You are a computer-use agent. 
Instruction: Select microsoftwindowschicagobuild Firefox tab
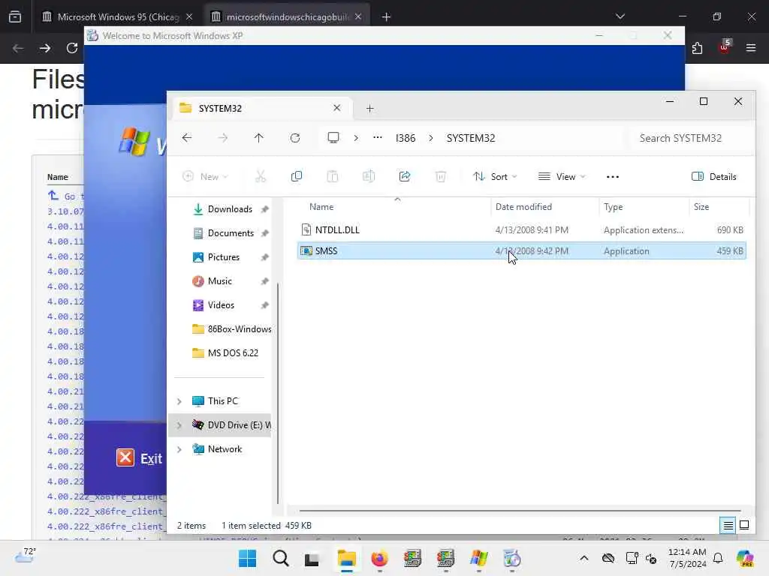(x=287, y=17)
